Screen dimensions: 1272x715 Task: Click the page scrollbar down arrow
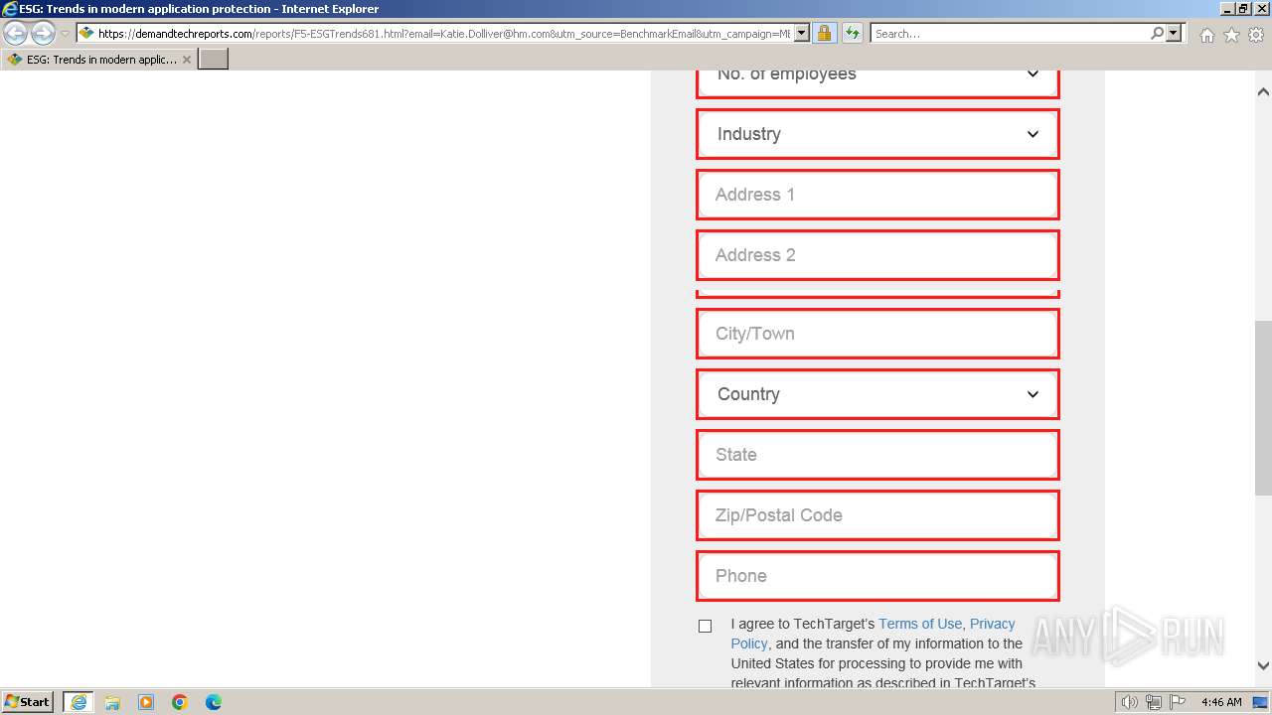[1263, 666]
